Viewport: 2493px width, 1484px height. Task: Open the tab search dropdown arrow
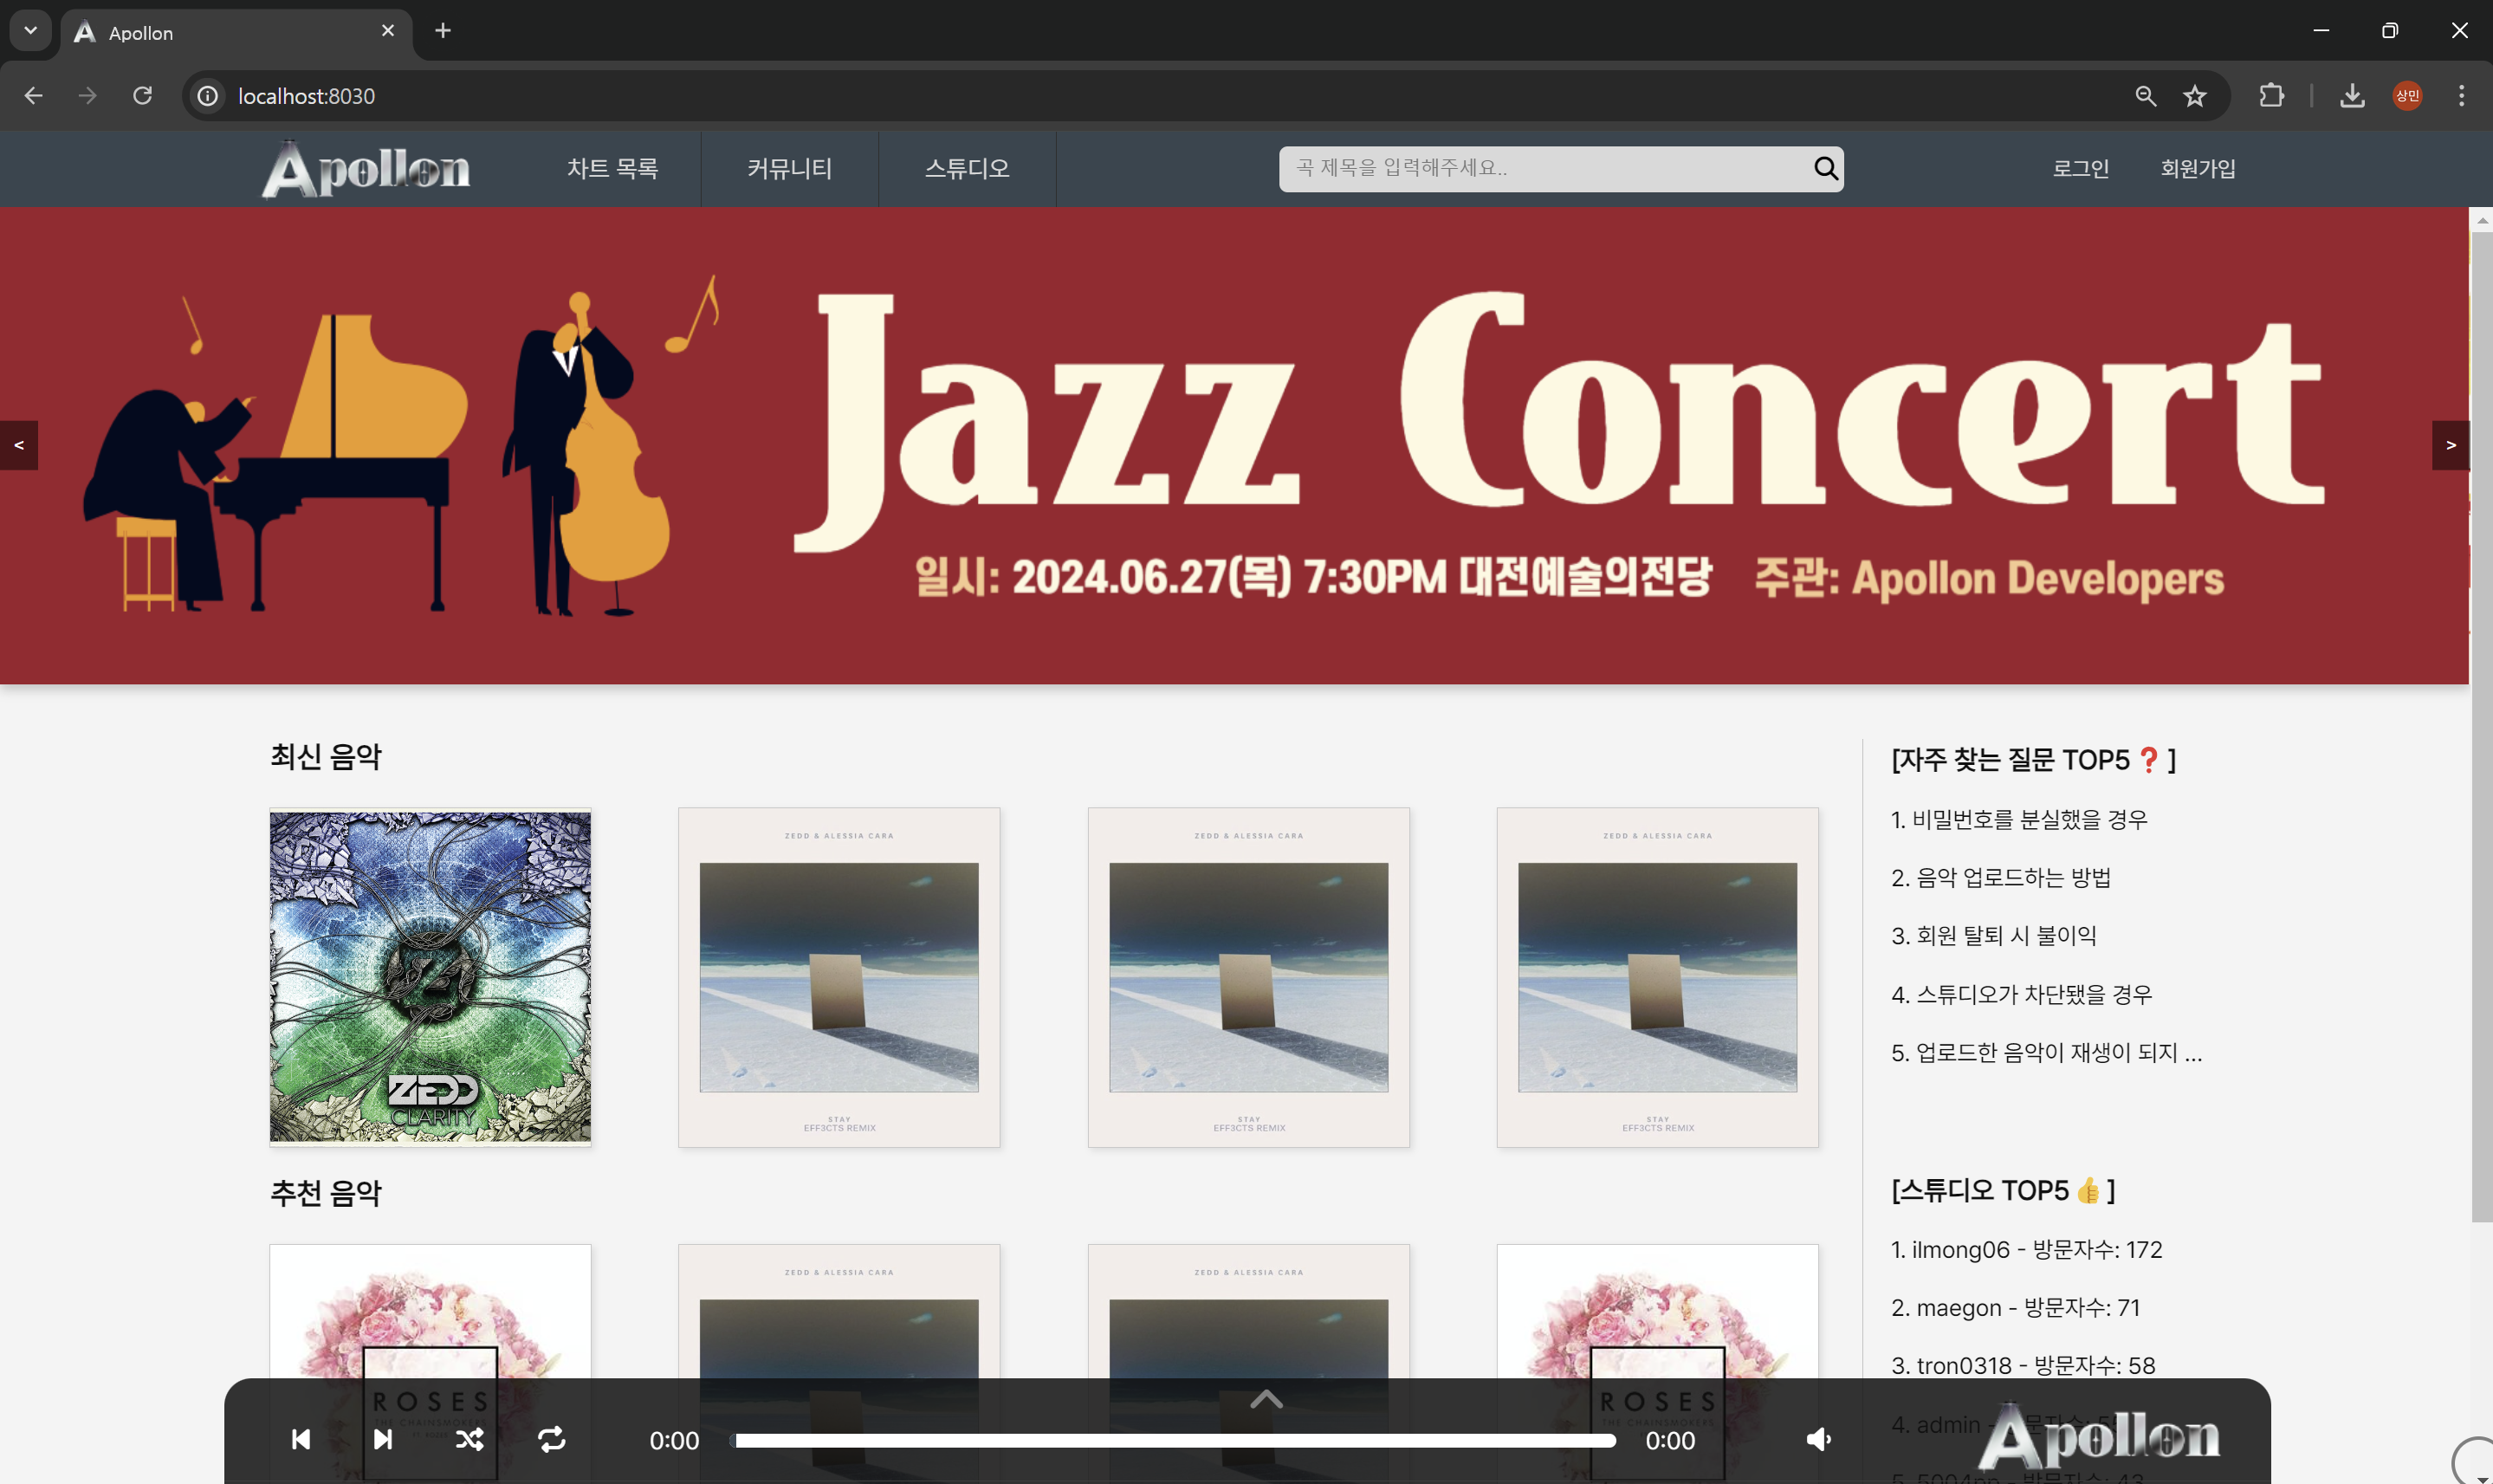(30, 30)
